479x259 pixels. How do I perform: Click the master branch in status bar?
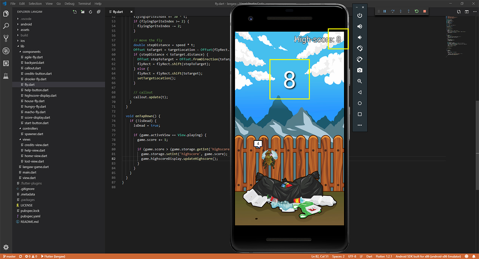(9, 256)
